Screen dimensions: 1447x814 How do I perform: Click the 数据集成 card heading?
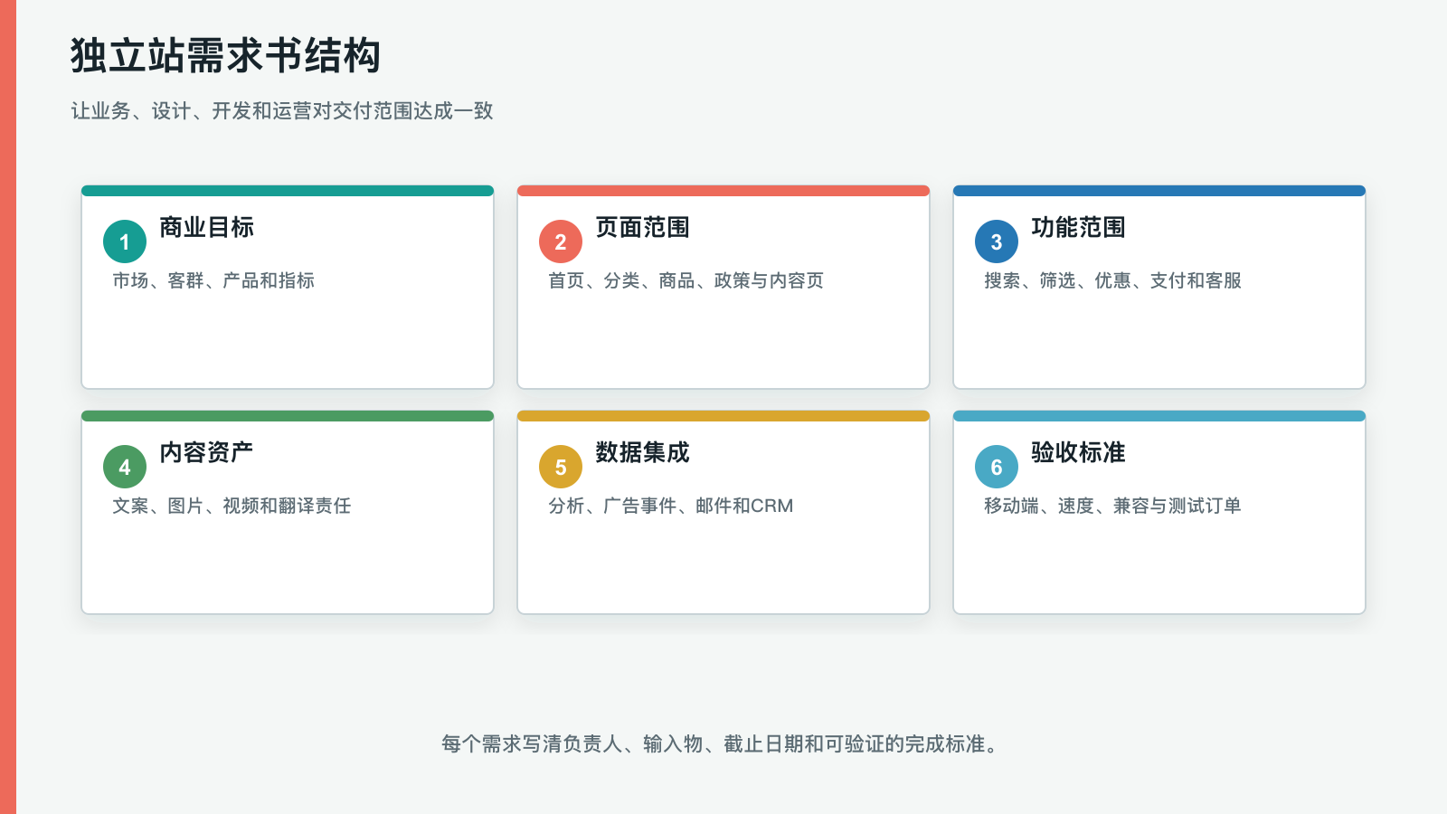tap(642, 452)
